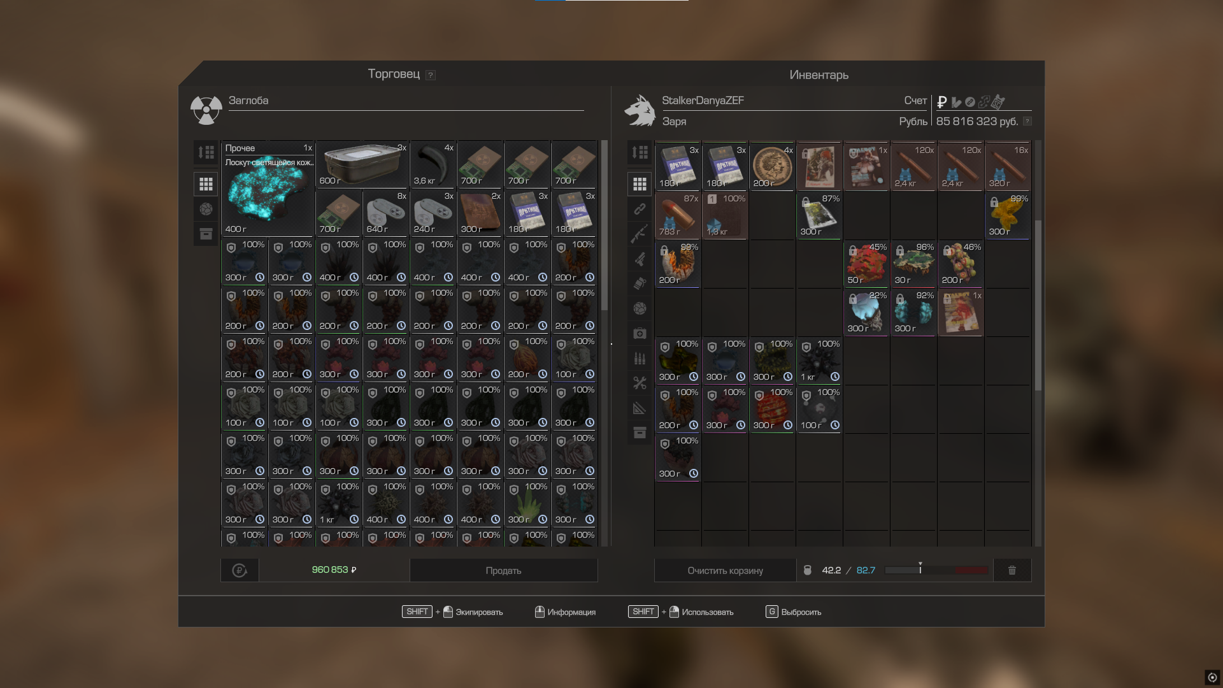1223x688 pixels.
Task: Filter inventory by misc box category
Action: 640,433
